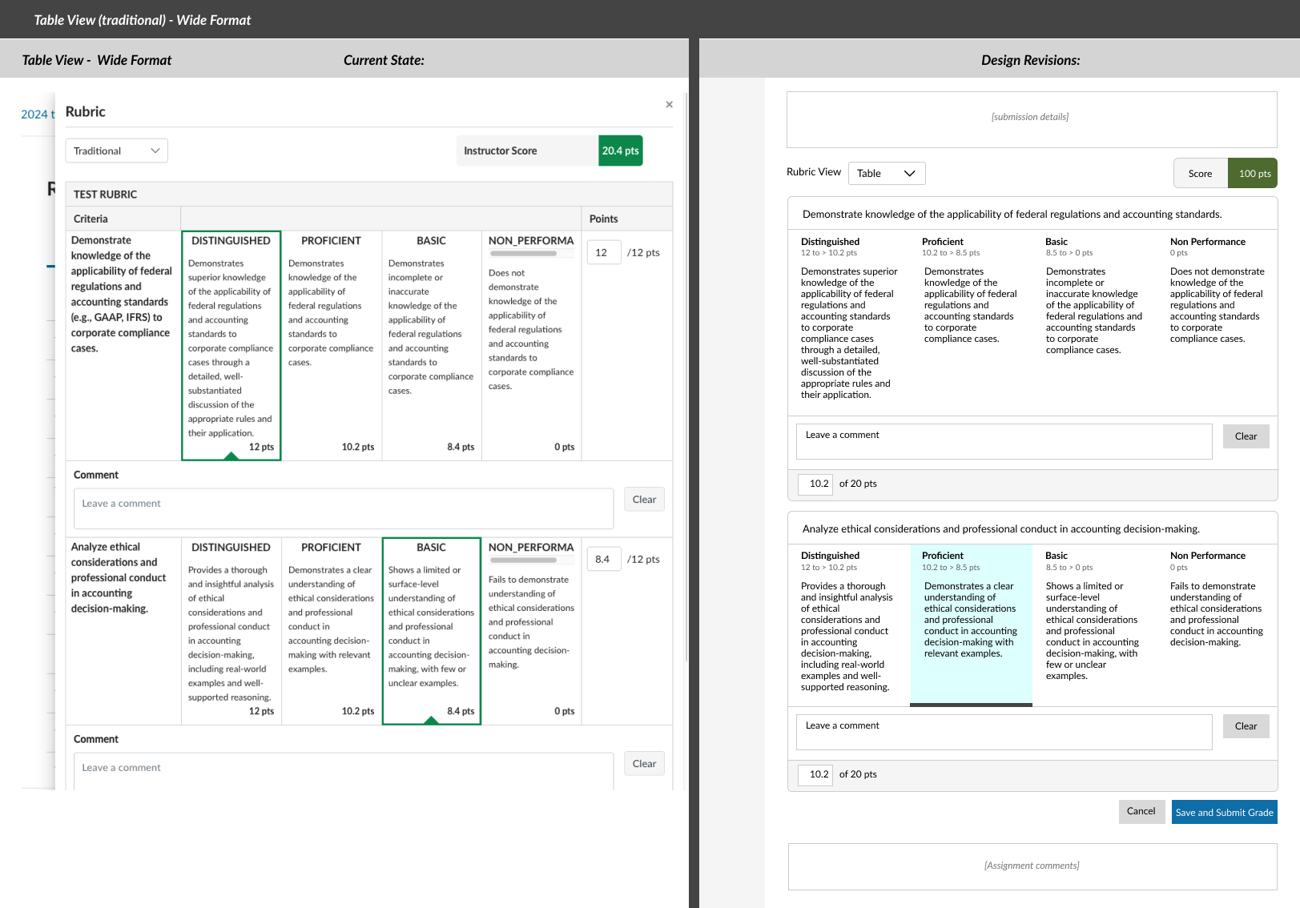This screenshot has height=908, width=1300.
Task: Open the Table dropdown under Rubric View
Action: [887, 173]
